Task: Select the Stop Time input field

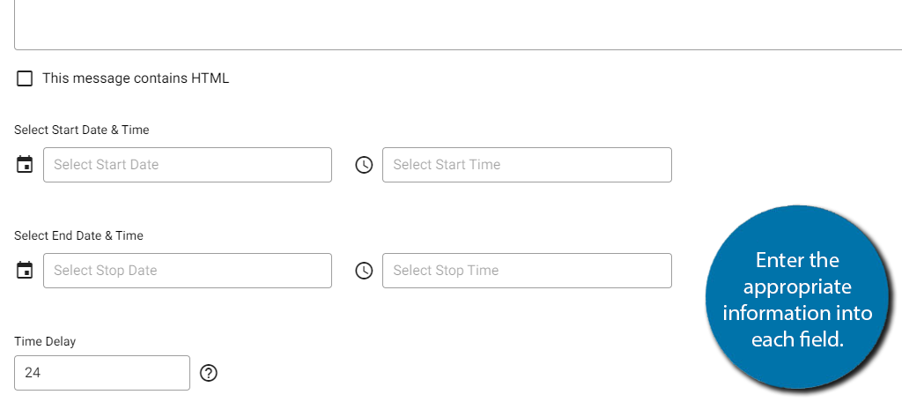Action: point(527,271)
